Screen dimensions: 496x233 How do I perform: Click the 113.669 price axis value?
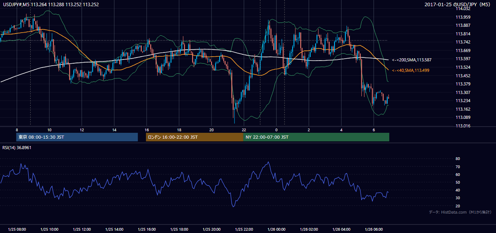pyautogui.click(x=463, y=50)
